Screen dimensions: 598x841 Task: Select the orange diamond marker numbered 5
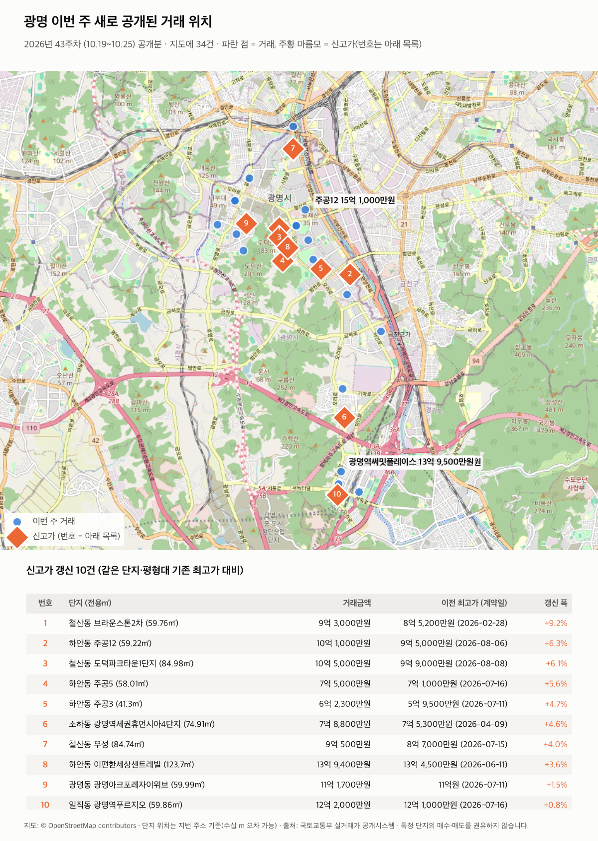pyautogui.click(x=321, y=268)
